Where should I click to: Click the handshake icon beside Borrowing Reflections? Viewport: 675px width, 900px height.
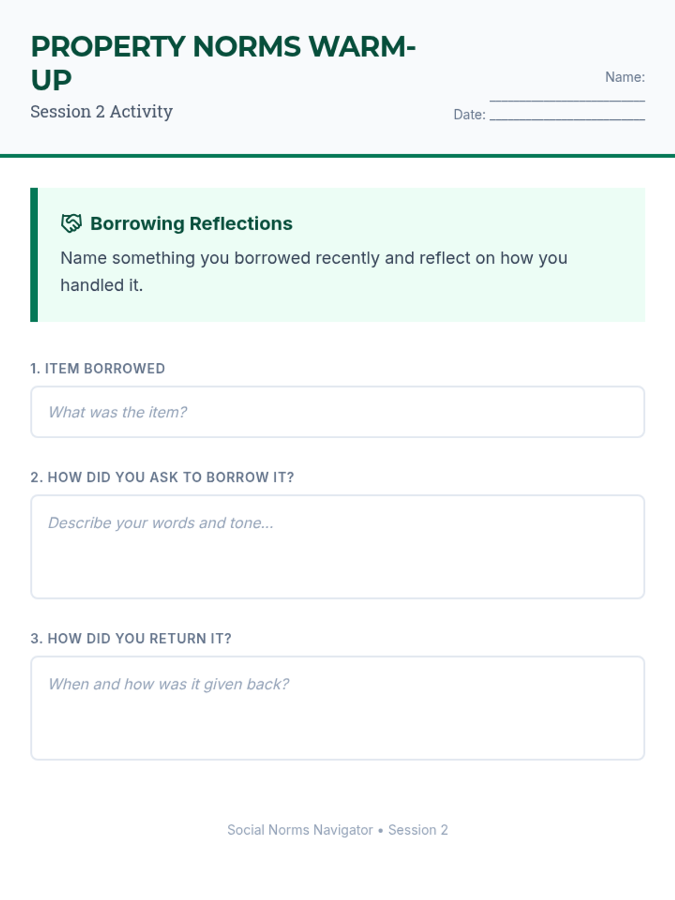71,223
